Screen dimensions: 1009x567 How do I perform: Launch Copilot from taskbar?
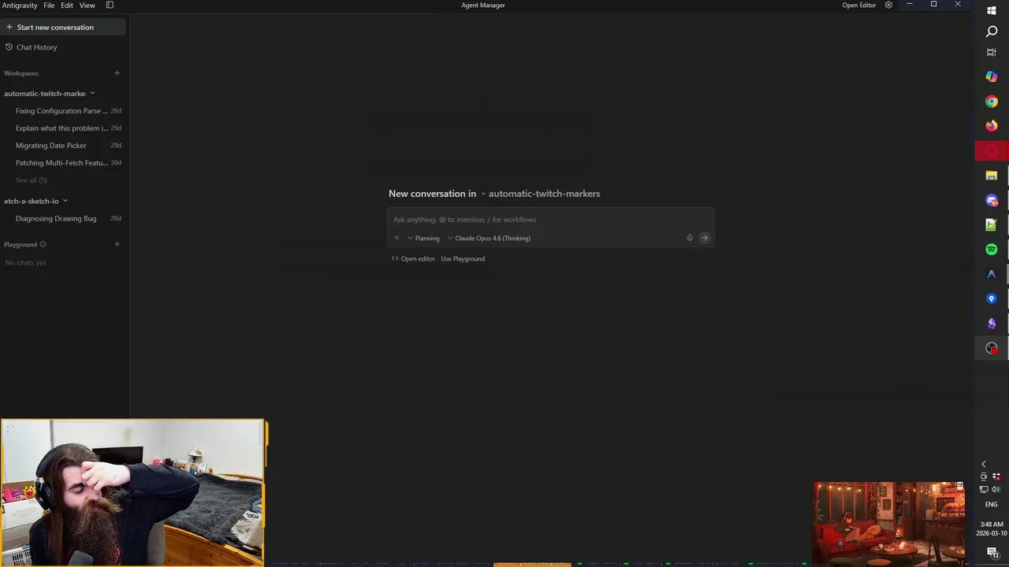992,76
